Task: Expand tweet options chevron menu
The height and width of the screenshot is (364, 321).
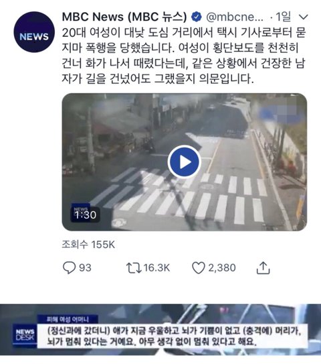Action: (x=303, y=17)
